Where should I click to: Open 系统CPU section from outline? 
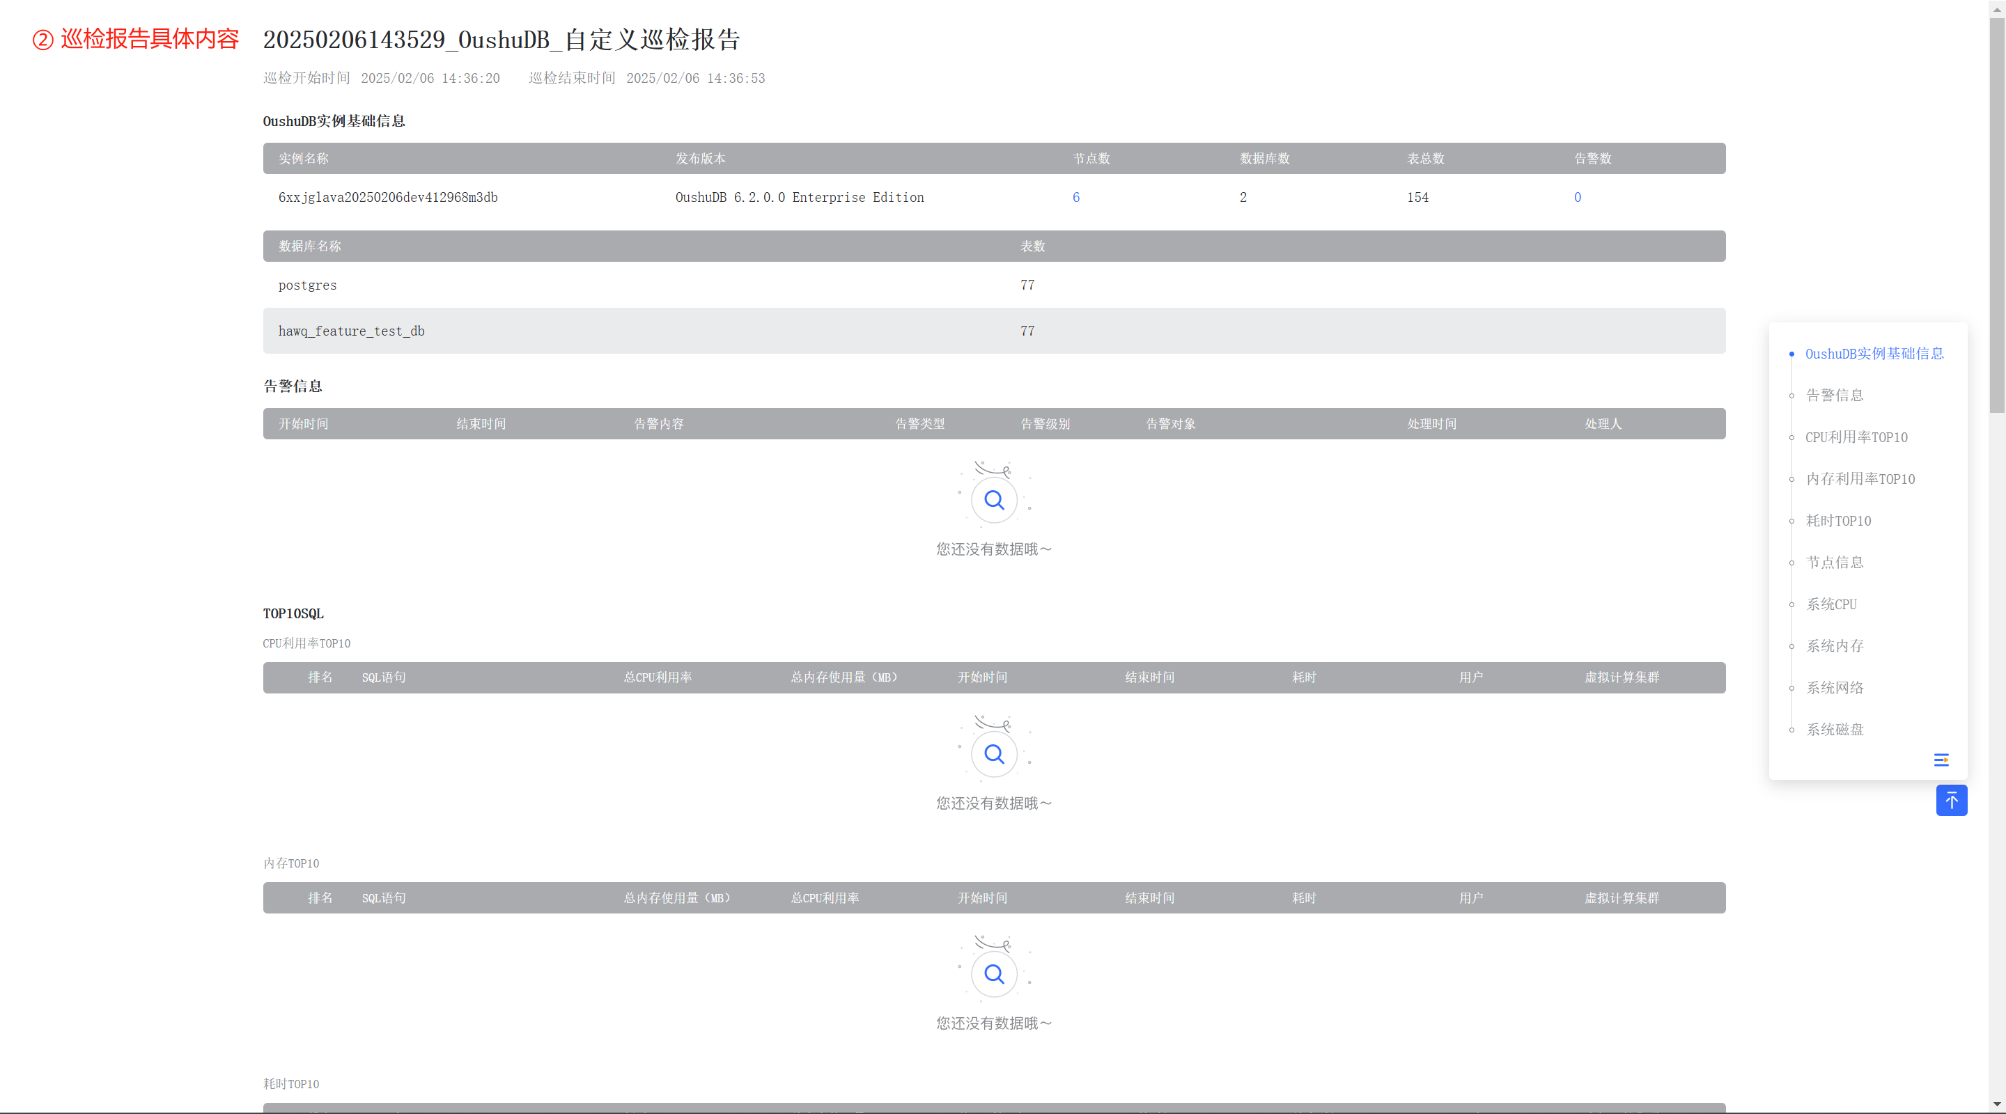[1832, 604]
